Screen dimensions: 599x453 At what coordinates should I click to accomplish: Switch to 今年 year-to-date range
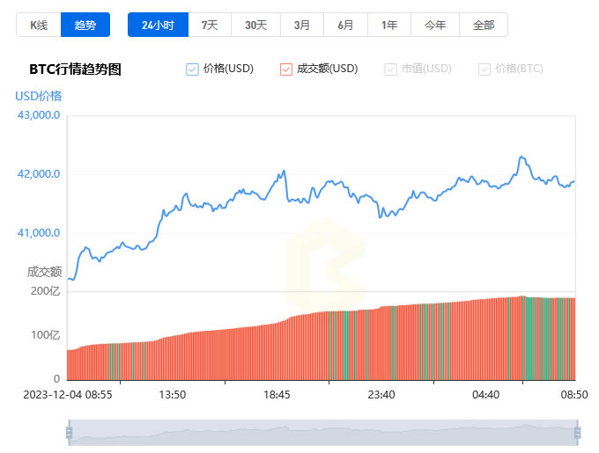(435, 25)
